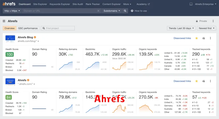The width and height of the screenshot is (219, 119).
Task: Click the Private lock visibility setting
Action: pos(201,21)
